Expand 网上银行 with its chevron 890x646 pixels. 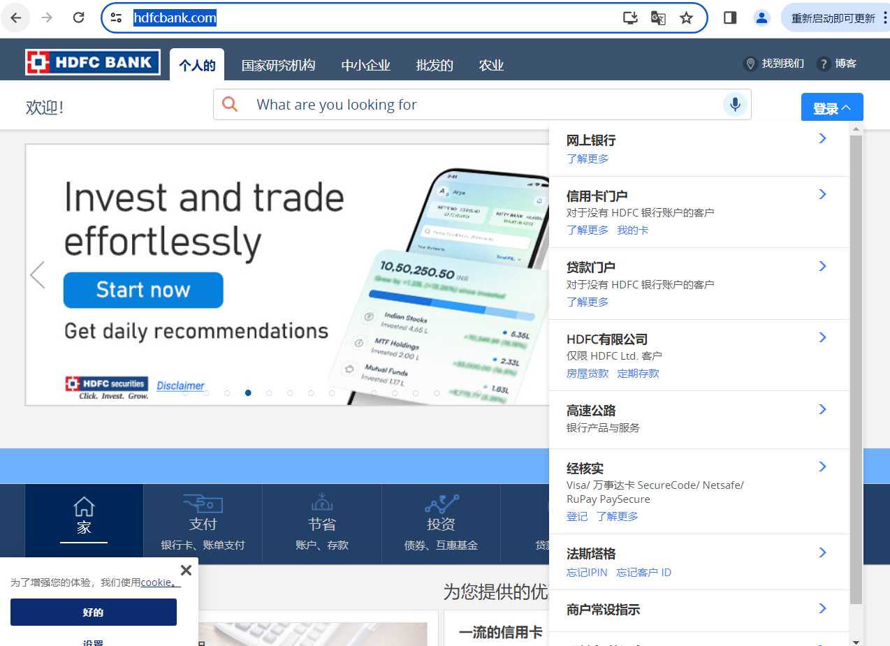click(823, 138)
